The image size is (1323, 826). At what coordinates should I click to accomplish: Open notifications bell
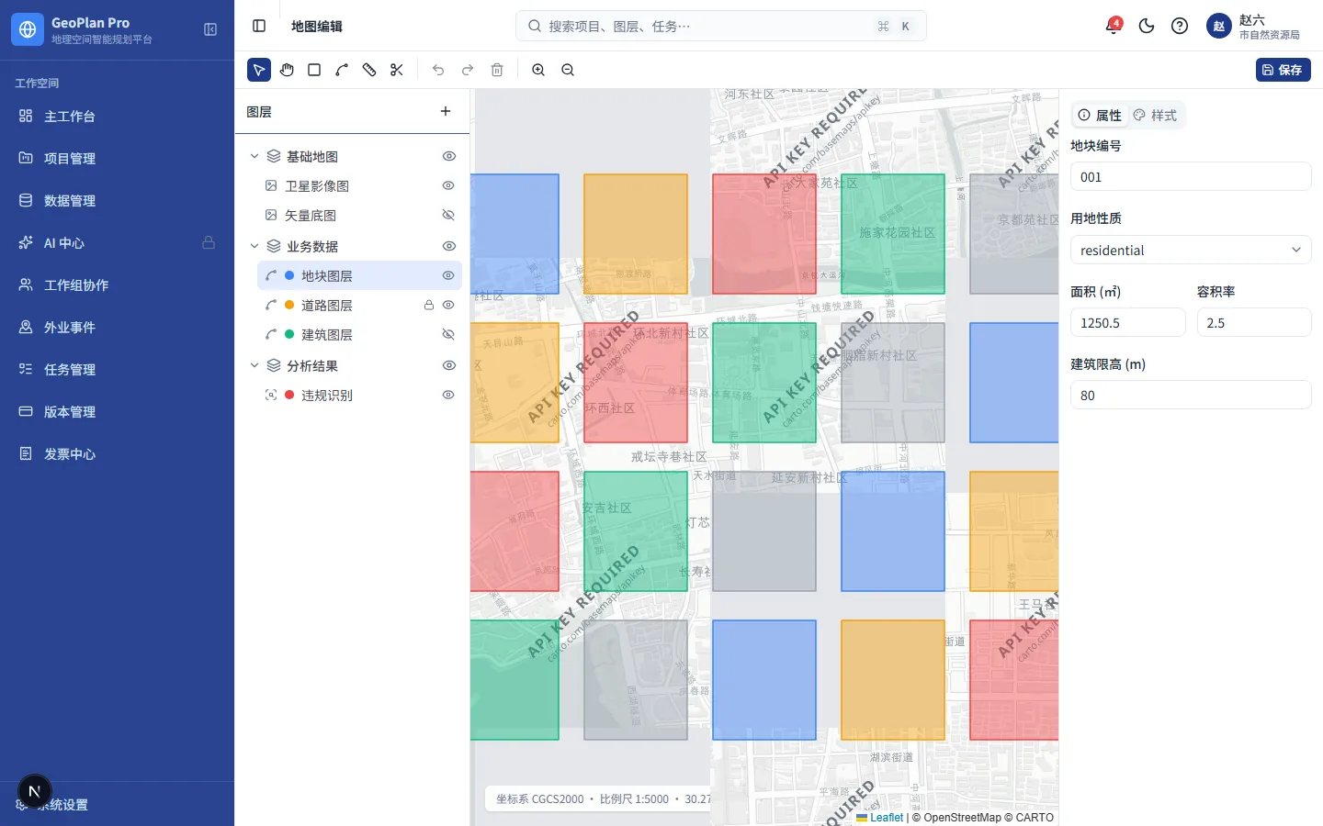click(x=1114, y=26)
